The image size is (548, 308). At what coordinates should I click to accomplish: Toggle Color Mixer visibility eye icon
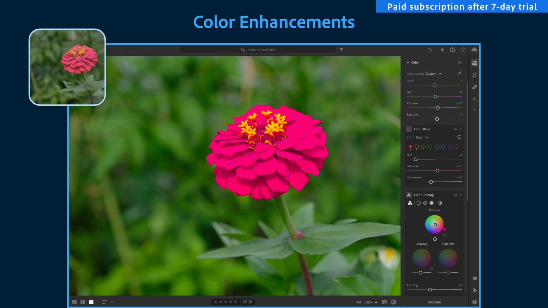coord(456,129)
